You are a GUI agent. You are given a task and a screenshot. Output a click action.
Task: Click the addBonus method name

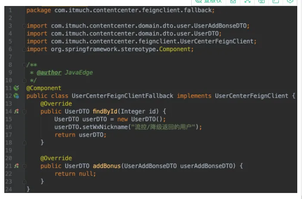tap(107, 166)
